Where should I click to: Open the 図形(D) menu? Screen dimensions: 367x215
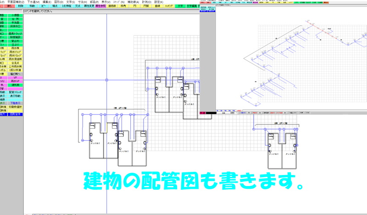[59, 2]
